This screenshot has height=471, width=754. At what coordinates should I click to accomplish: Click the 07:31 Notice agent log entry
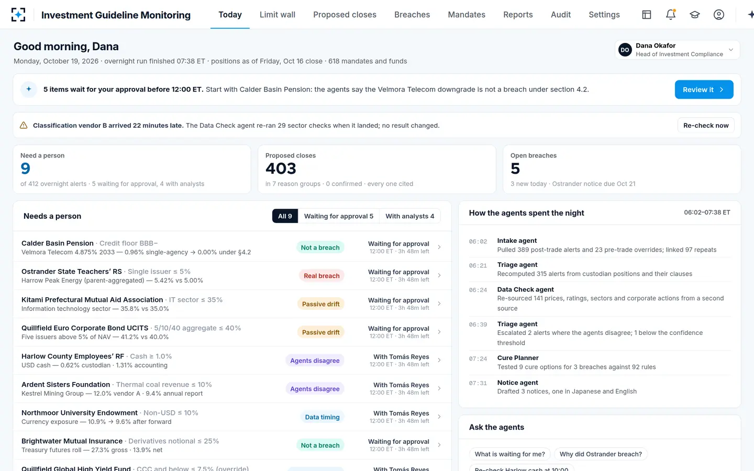pos(600,387)
